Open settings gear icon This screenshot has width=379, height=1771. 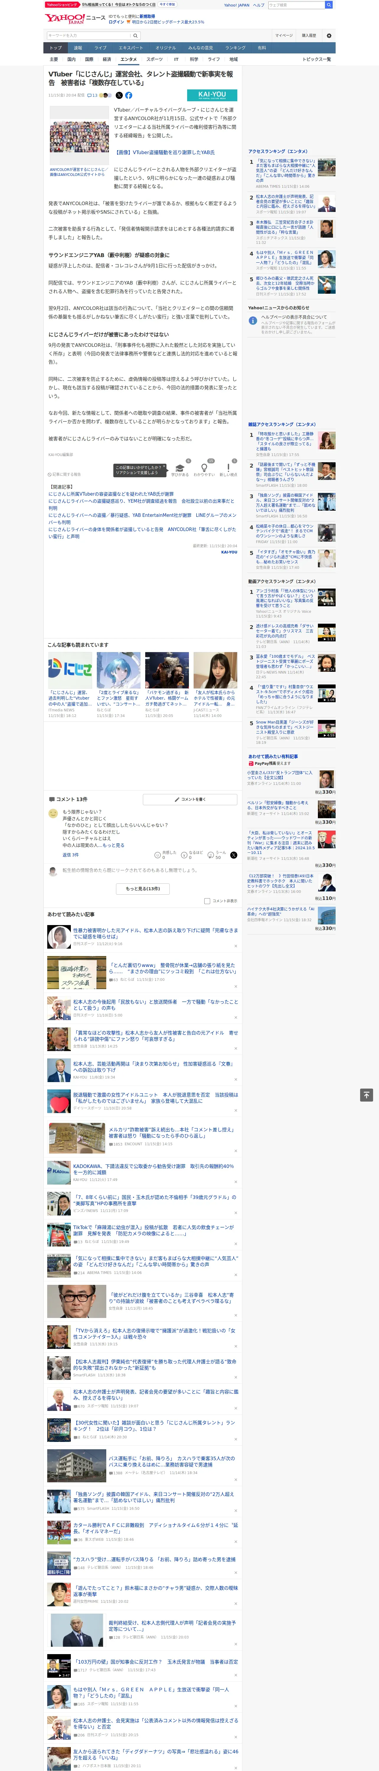pos(329,35)
